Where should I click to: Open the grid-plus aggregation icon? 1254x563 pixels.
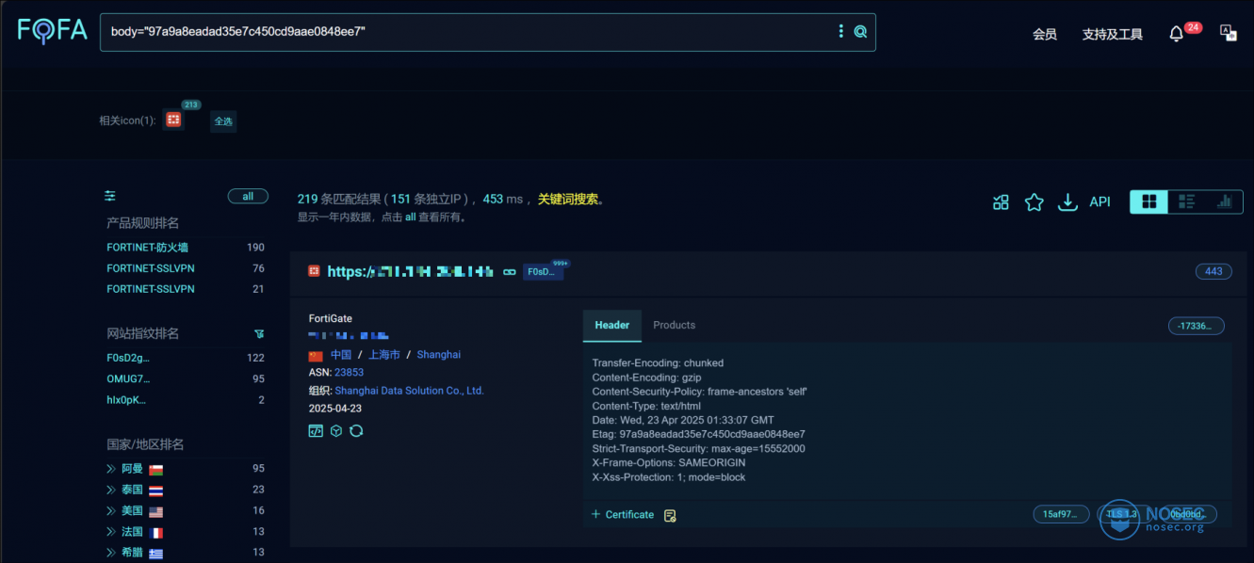[x=1001, y=201]
